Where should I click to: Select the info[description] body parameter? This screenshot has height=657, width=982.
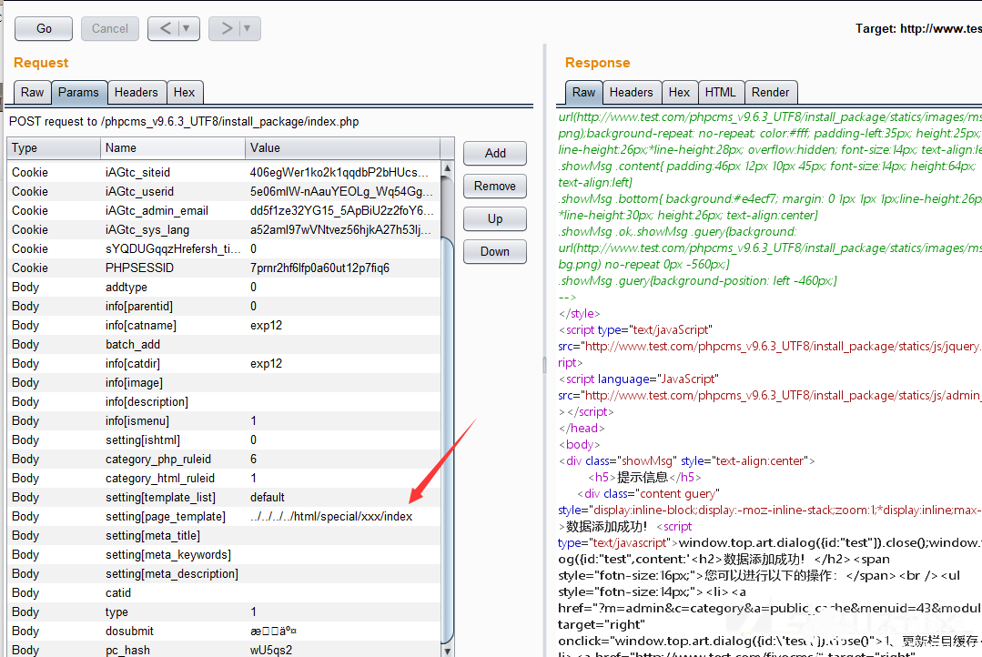coord(224,402)
